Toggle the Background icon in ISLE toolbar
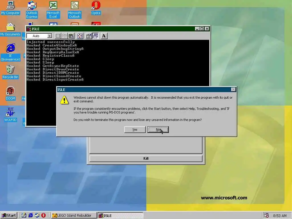 [x=95, y=36]
